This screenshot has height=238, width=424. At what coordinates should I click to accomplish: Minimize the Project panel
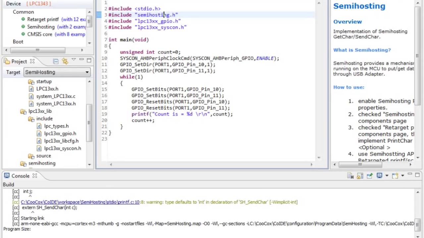tap(81, 60)
